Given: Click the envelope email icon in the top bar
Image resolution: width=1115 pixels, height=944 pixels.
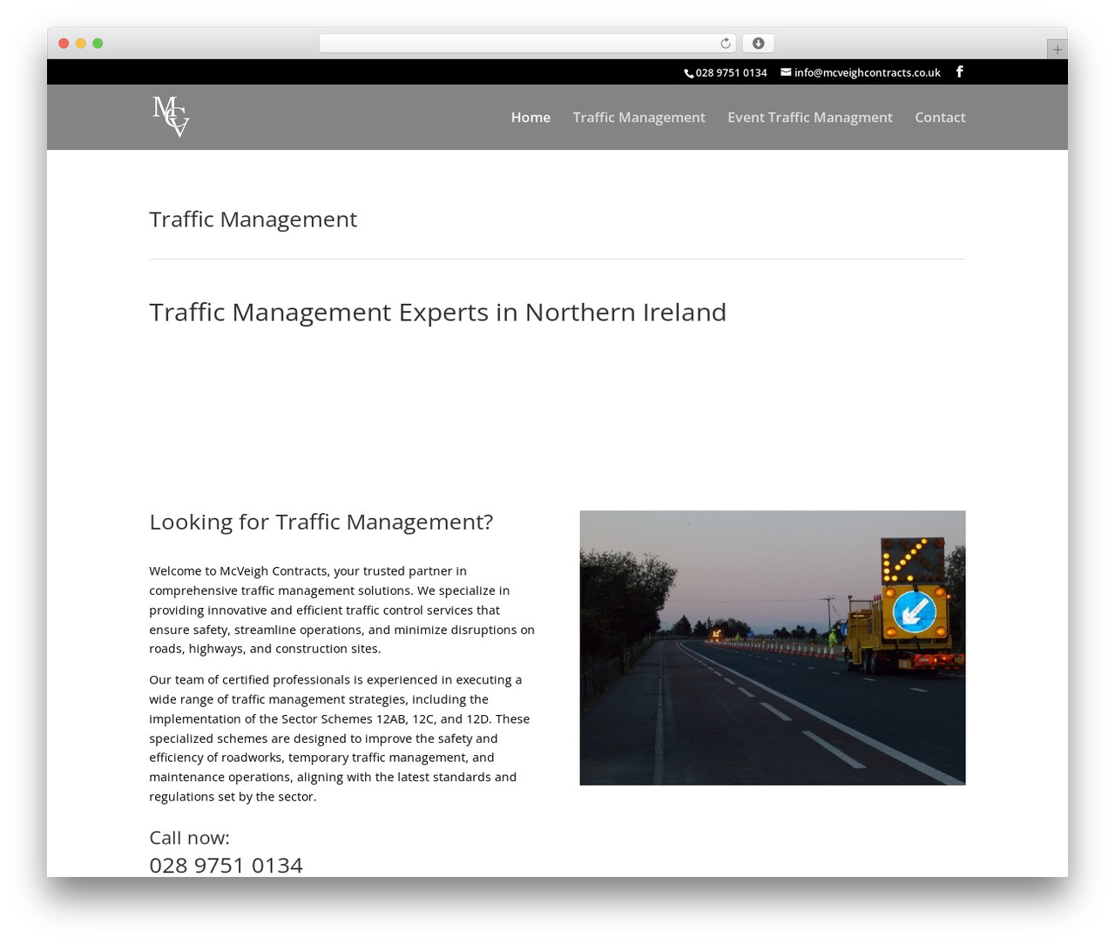Looking at the screenshot, I should click(786, 72).
